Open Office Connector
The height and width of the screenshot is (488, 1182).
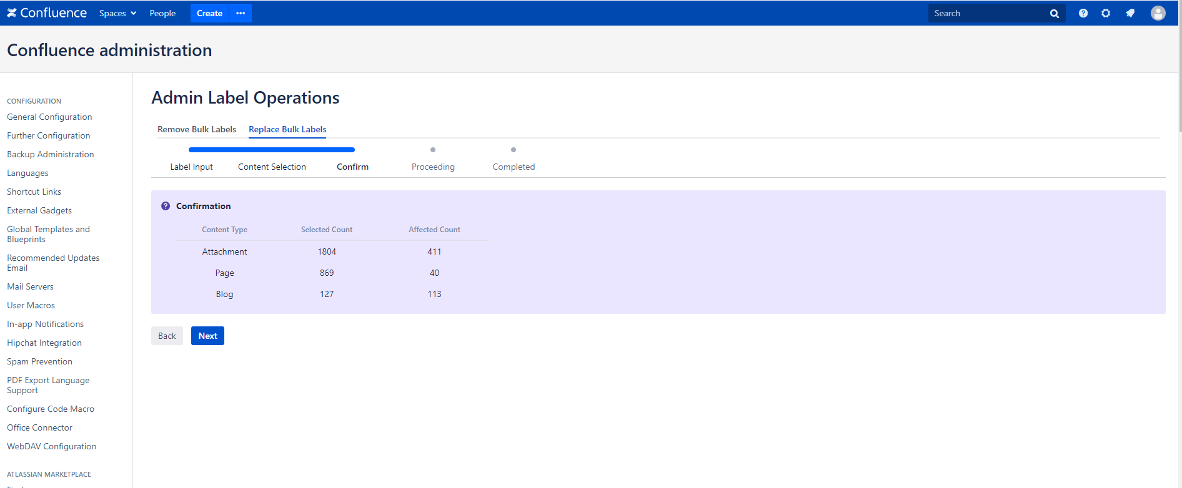tap(39, 427)
